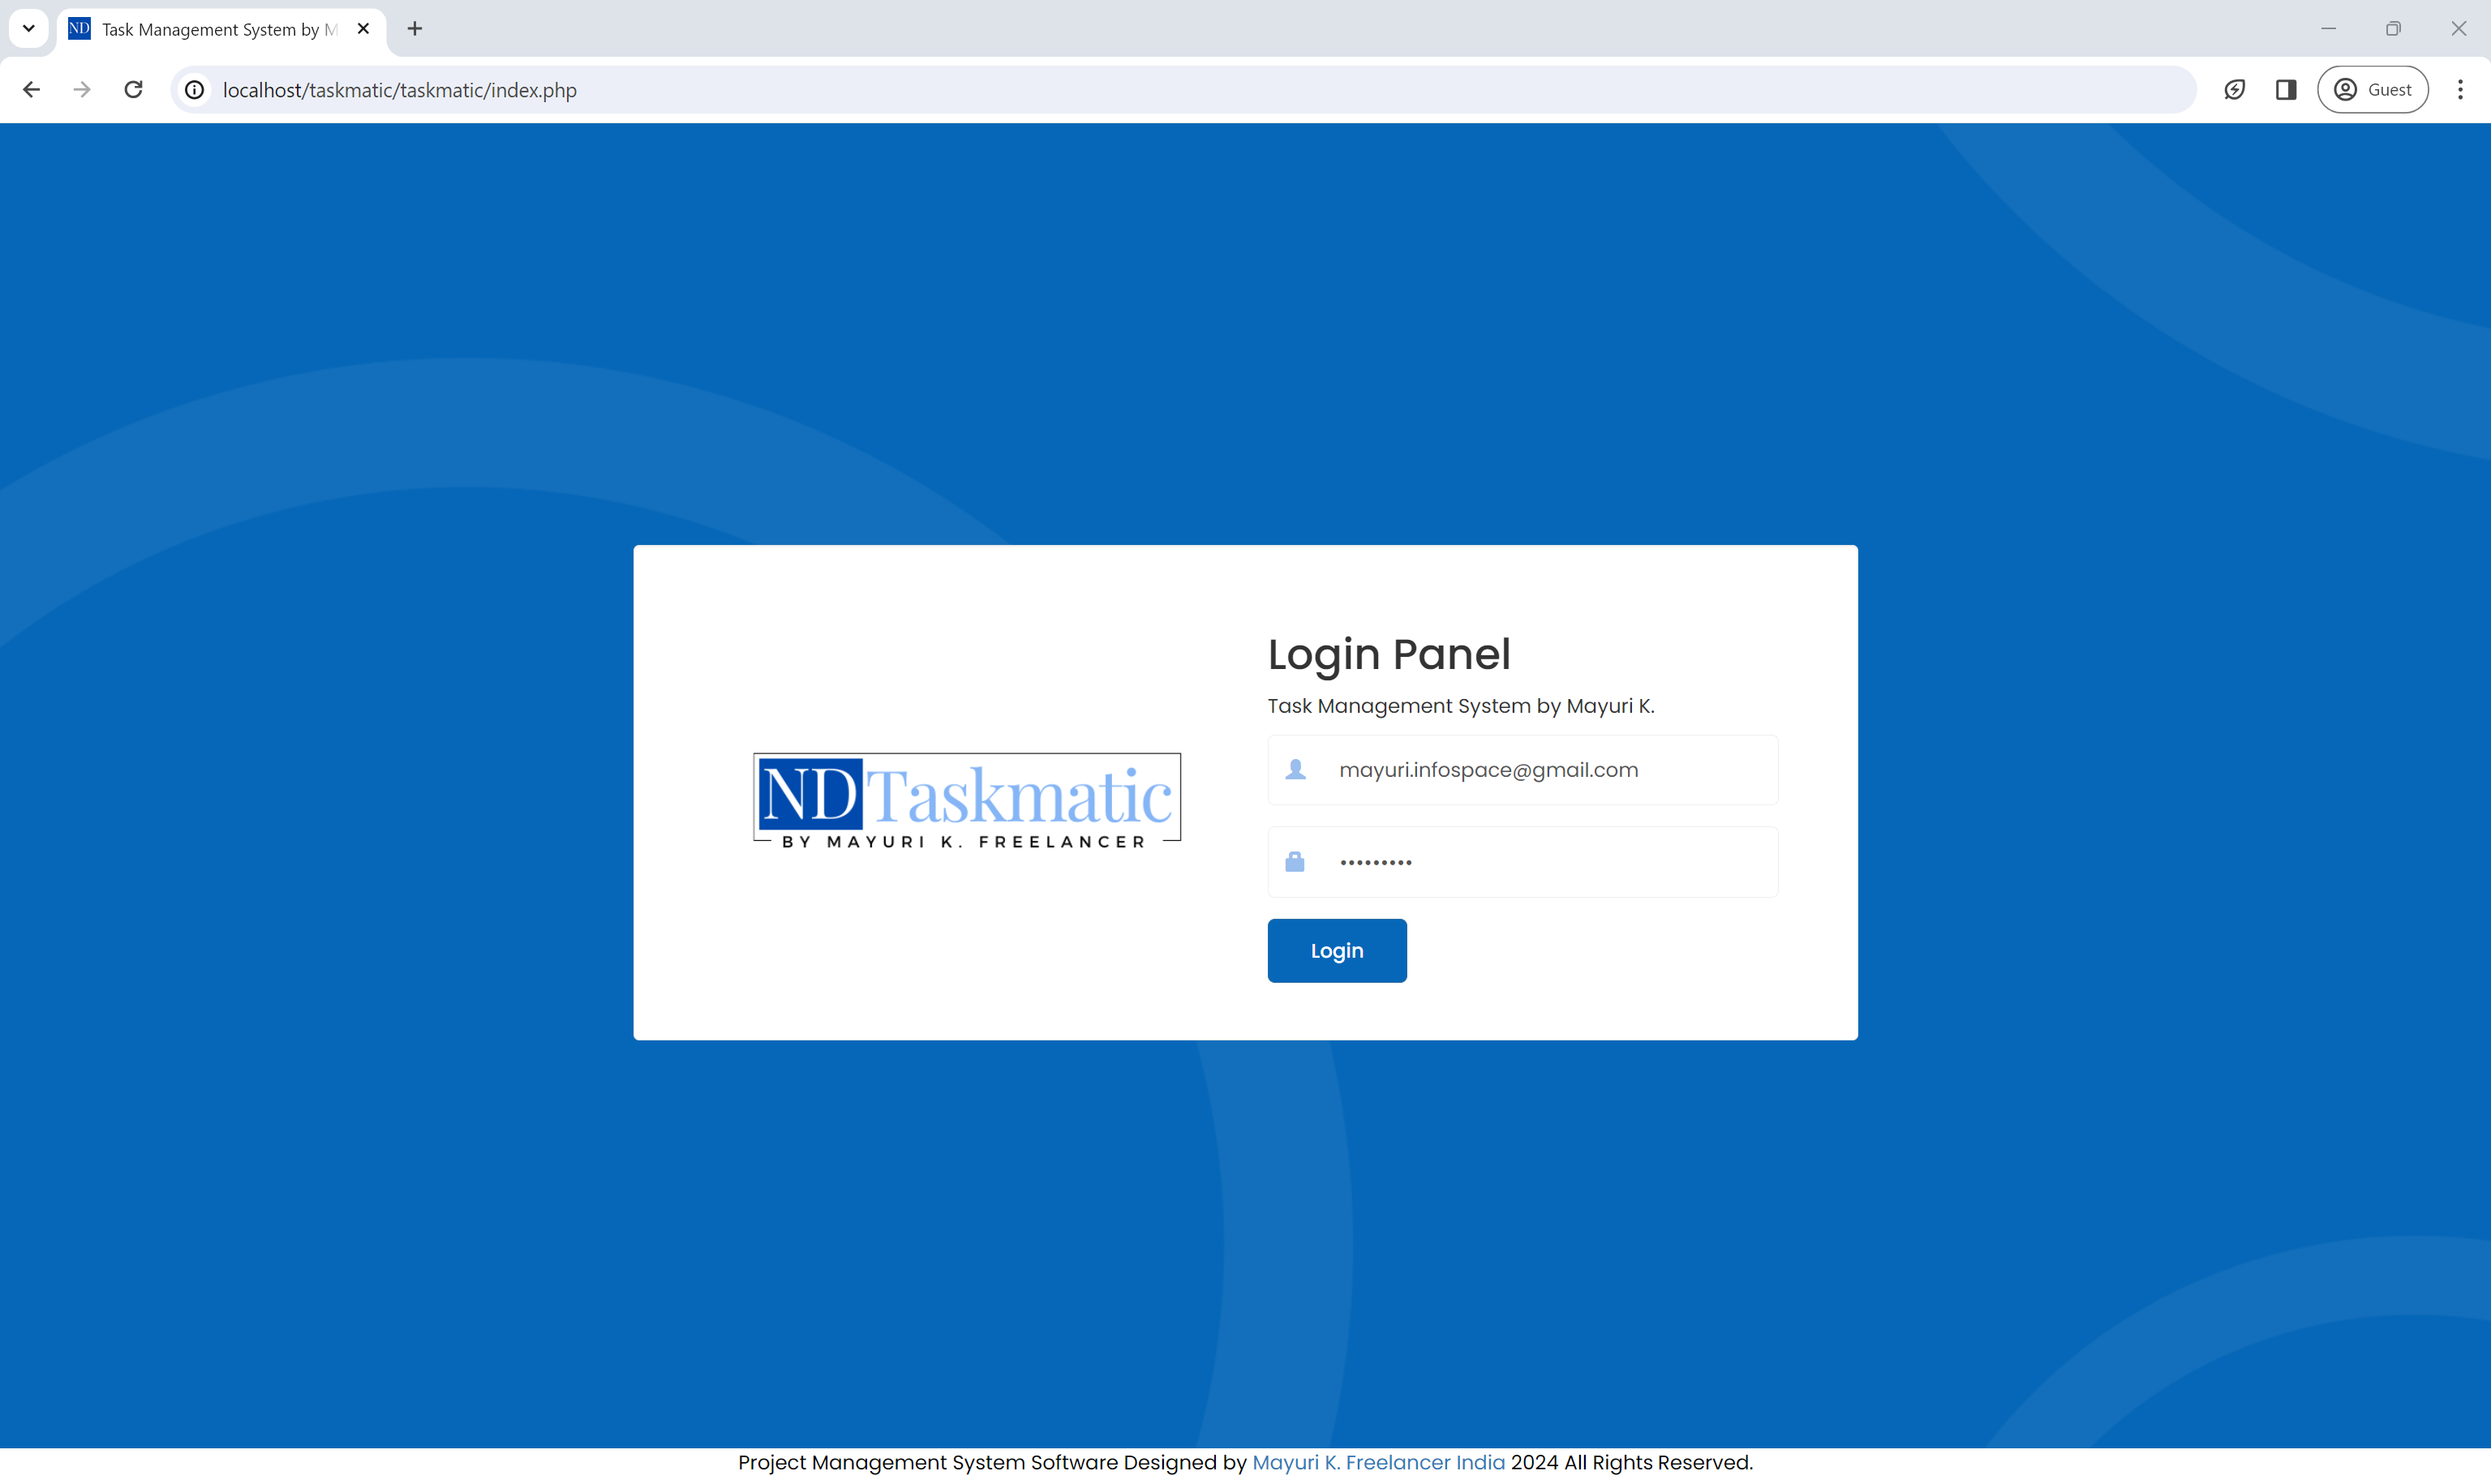The width and height of the screenshot is (2491, 1484).
Task: Click the Login Panel heading
Action: point(1389,655)
